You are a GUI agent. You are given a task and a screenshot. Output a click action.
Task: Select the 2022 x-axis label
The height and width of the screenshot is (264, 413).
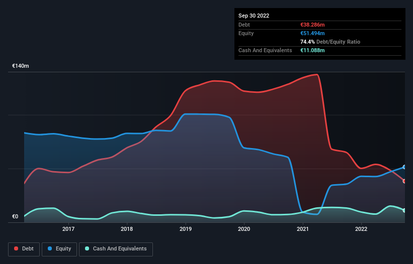click(361, 229)
